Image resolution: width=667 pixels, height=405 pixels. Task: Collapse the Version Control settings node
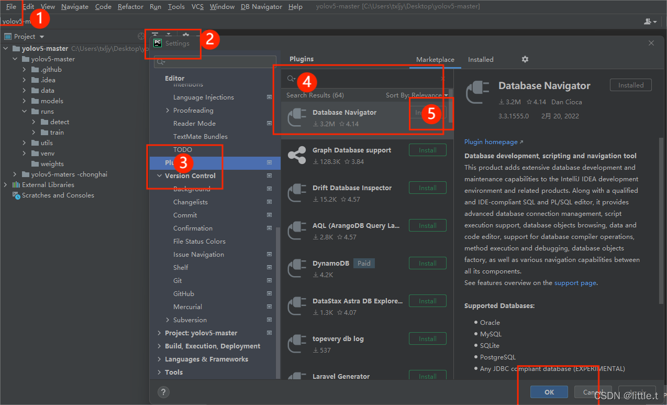point(159,176)
